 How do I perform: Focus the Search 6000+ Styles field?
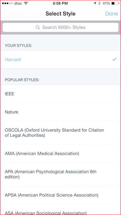(x=61, y=27)
